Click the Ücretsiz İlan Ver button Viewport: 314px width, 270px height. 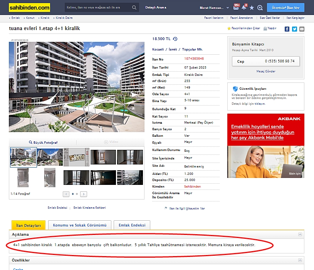pos(285,8)
